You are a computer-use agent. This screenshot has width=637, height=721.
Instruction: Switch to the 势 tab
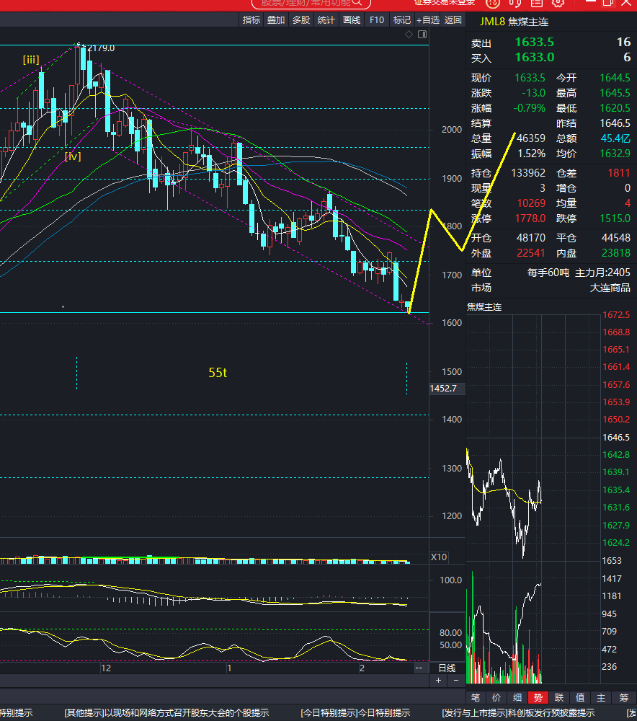click(538, 697)
